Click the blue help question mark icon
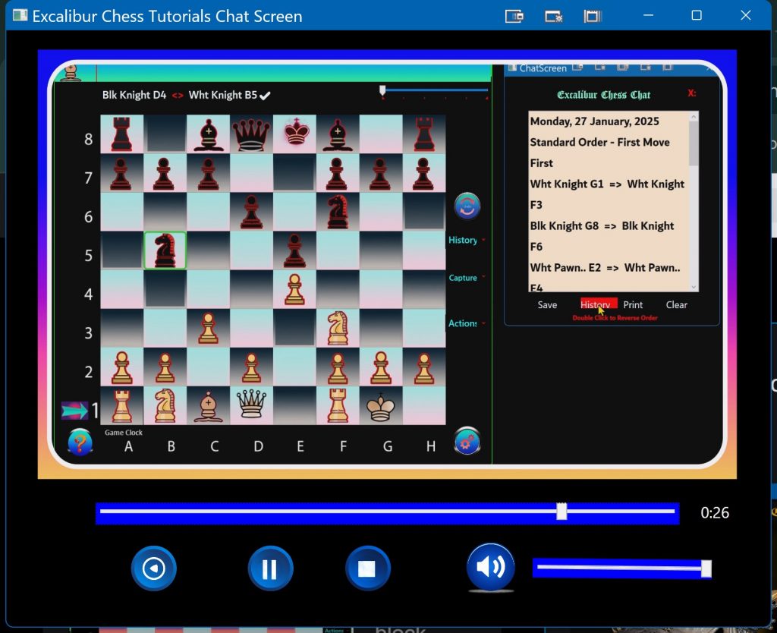Viewport: 777px width, 633px height. pos(80,442)
